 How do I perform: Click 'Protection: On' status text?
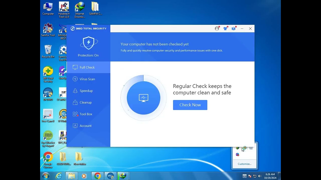click(88, 55)
